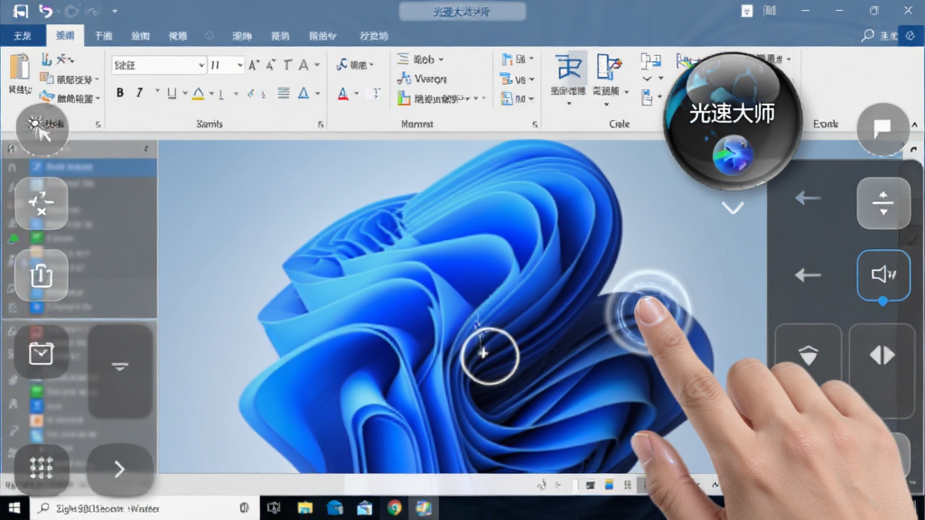Click the justify lines alignment icon
The image size is (925, 520).
tap(284, 93)
